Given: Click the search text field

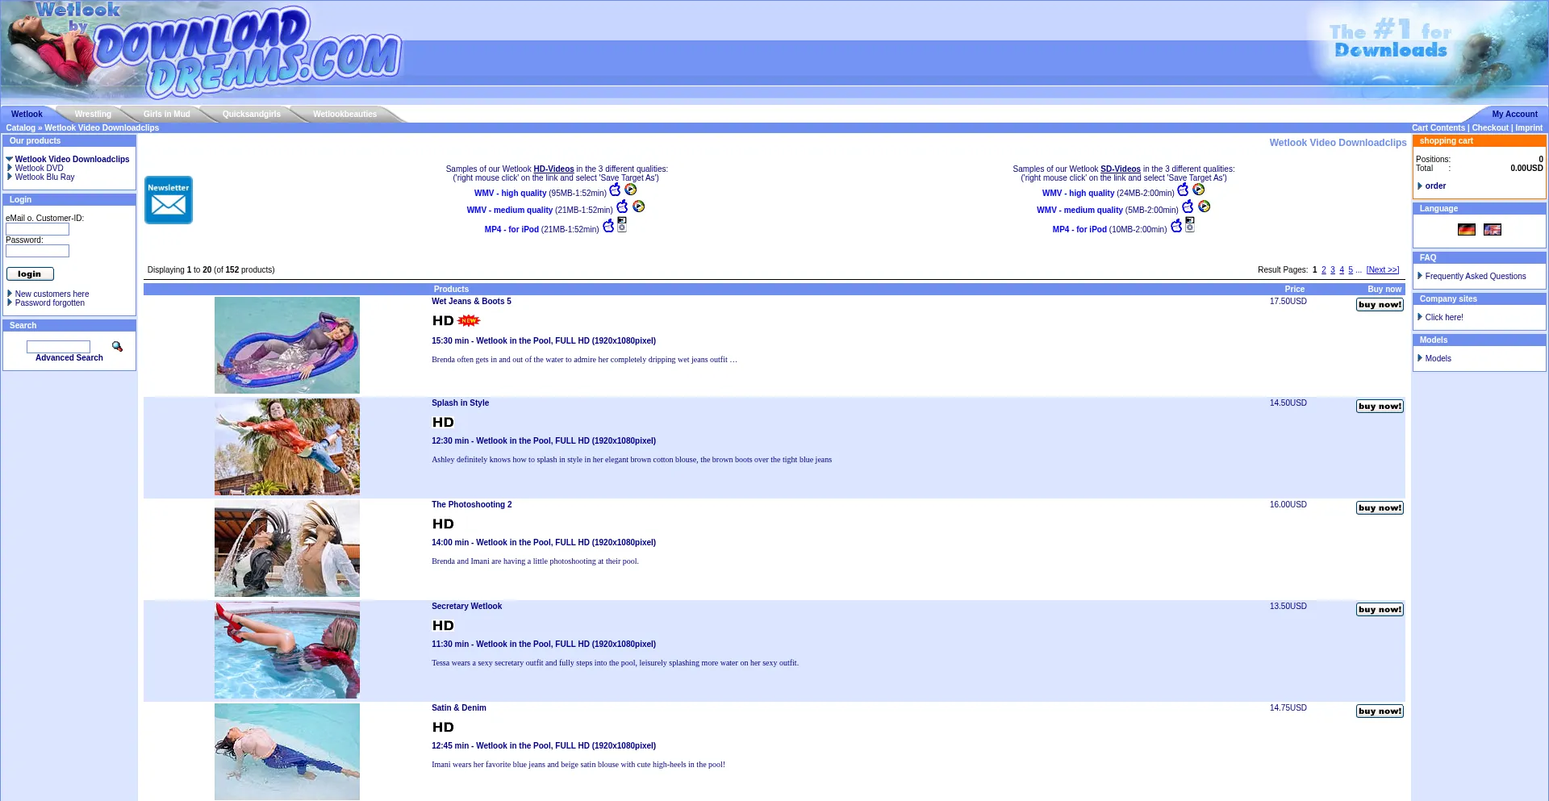Looking at the screenshot, I should [58, 347].
